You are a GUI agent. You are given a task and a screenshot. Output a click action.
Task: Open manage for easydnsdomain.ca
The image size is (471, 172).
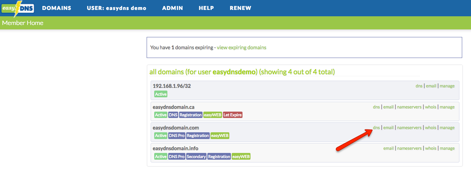pos(447,107)
